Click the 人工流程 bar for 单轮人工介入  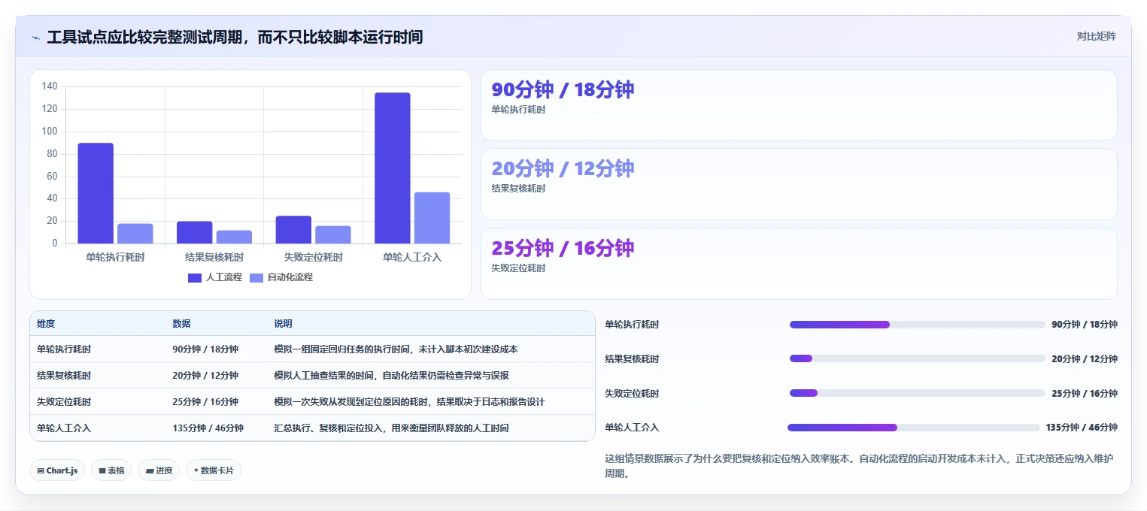pos(393,168)
